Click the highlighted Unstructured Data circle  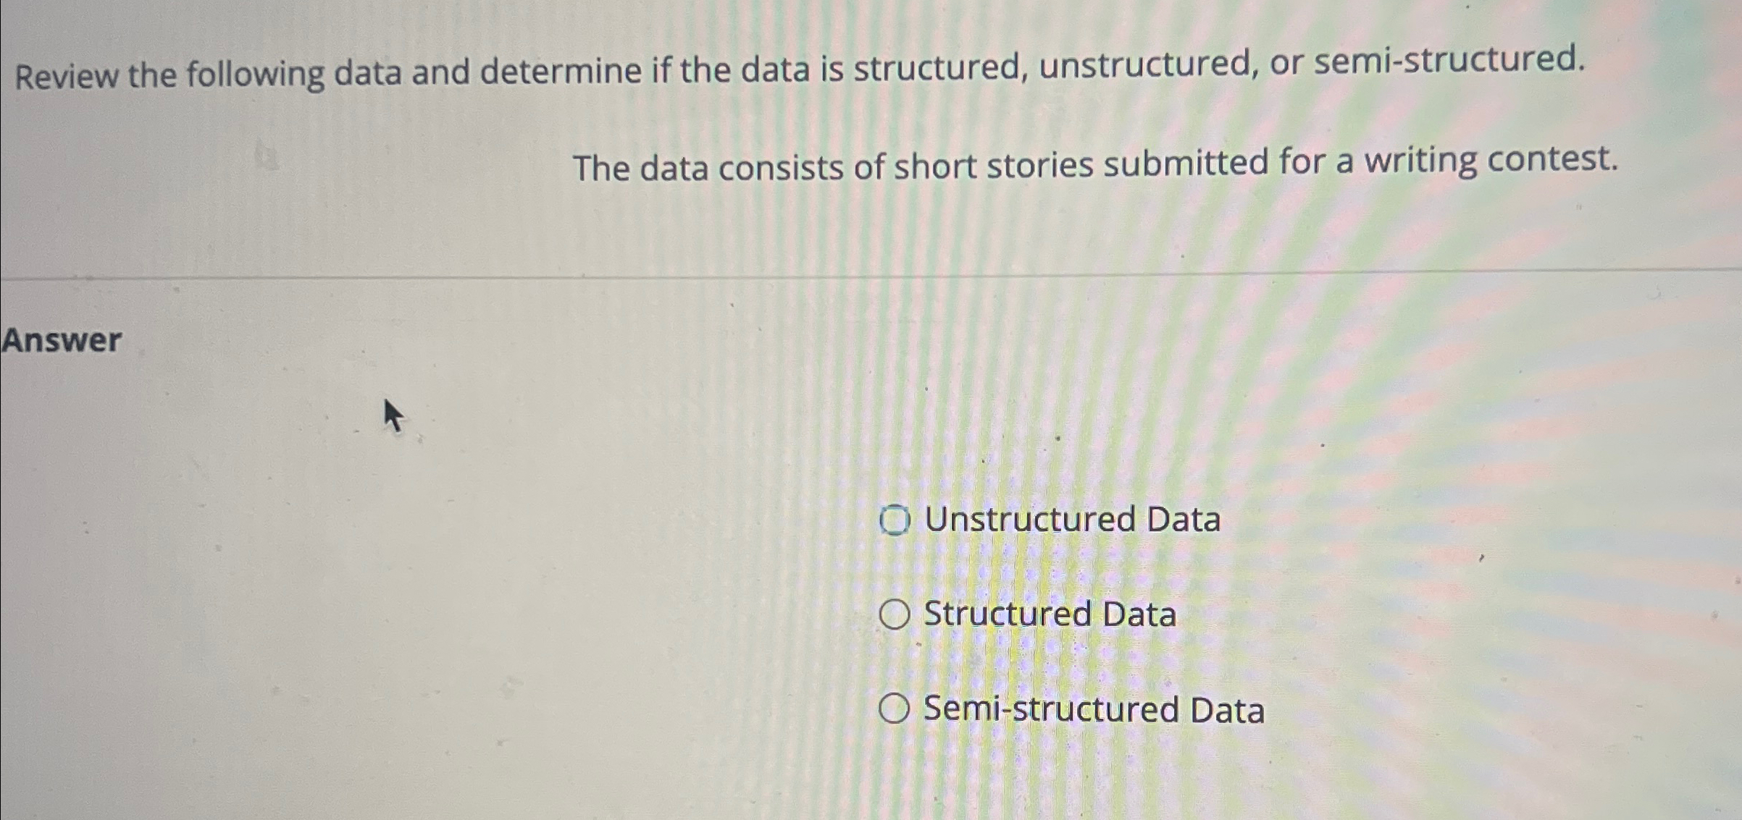pyautogui.click(x=897, y=520)
